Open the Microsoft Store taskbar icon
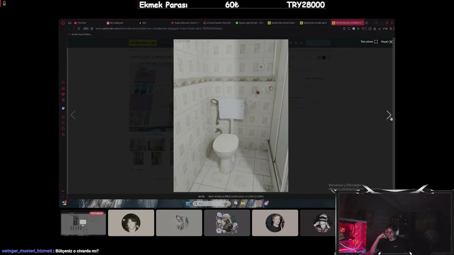This screenshot has height=255, width=454. (250, 204)
